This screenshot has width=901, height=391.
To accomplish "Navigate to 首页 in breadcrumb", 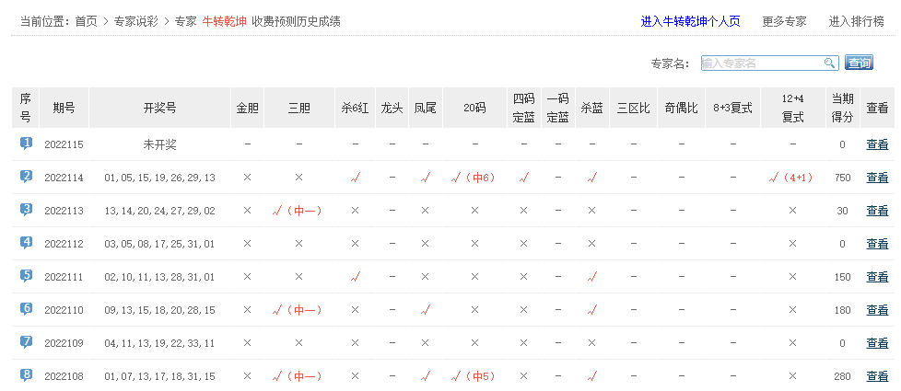I will coord(86,21).
